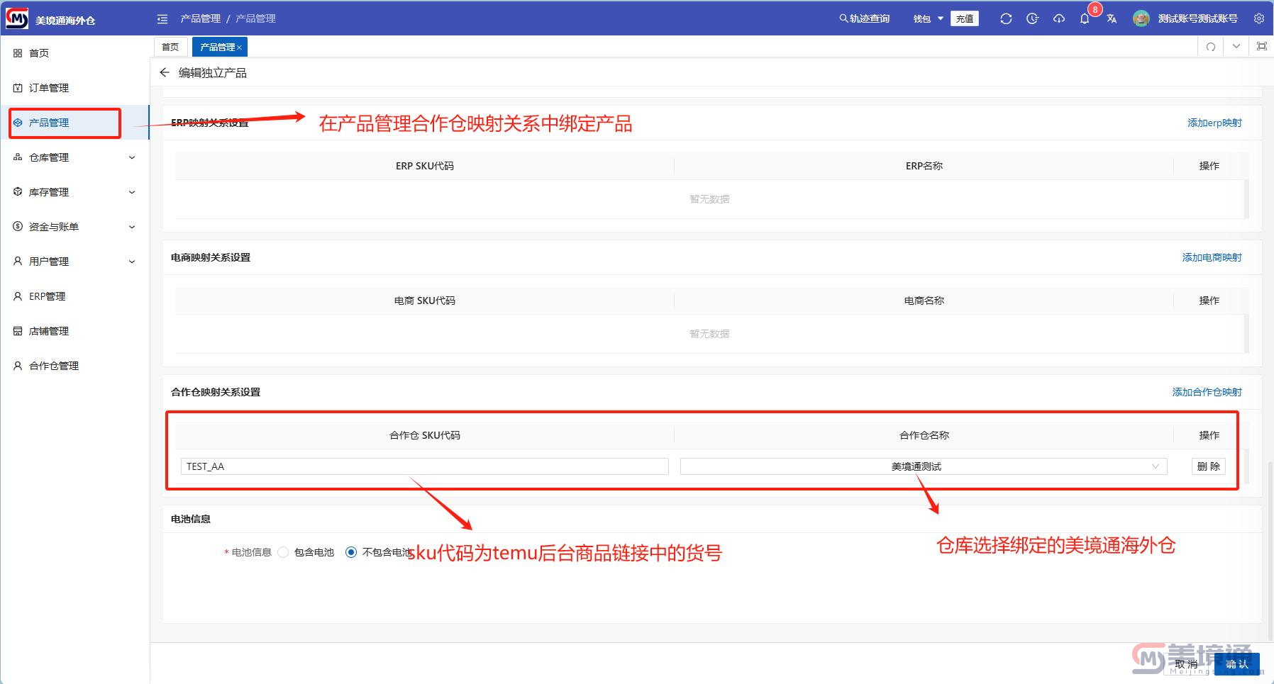
Task: Click the 资金与账单 coin icon
Action: coord(18,227)
